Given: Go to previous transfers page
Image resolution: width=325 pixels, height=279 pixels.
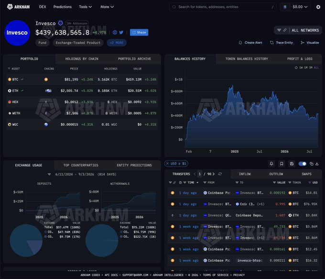Looking at the screenshot, I should pyautogui.click(x=195, y=174).
